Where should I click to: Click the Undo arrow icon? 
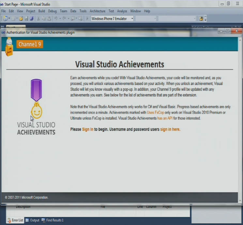tap(56, 19)
